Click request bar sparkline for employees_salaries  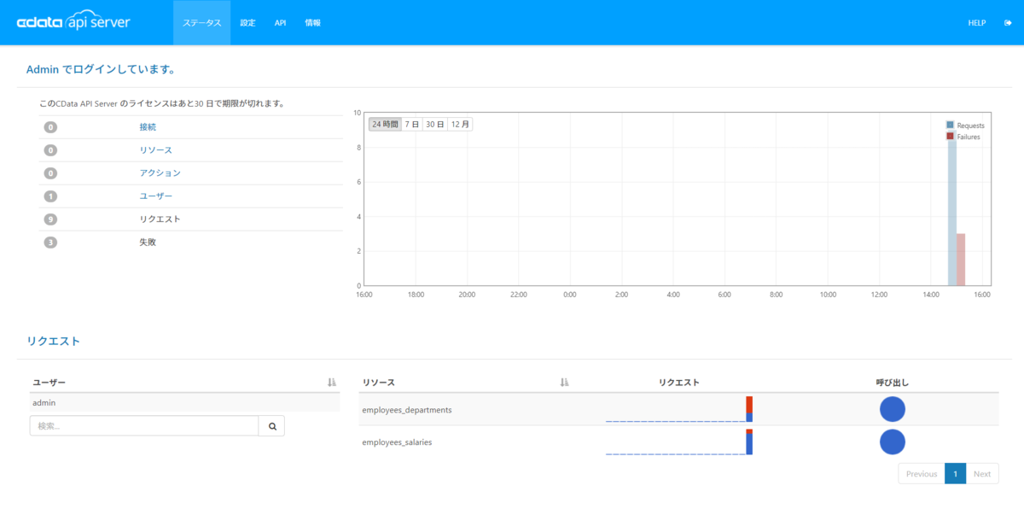click(679, 442)
